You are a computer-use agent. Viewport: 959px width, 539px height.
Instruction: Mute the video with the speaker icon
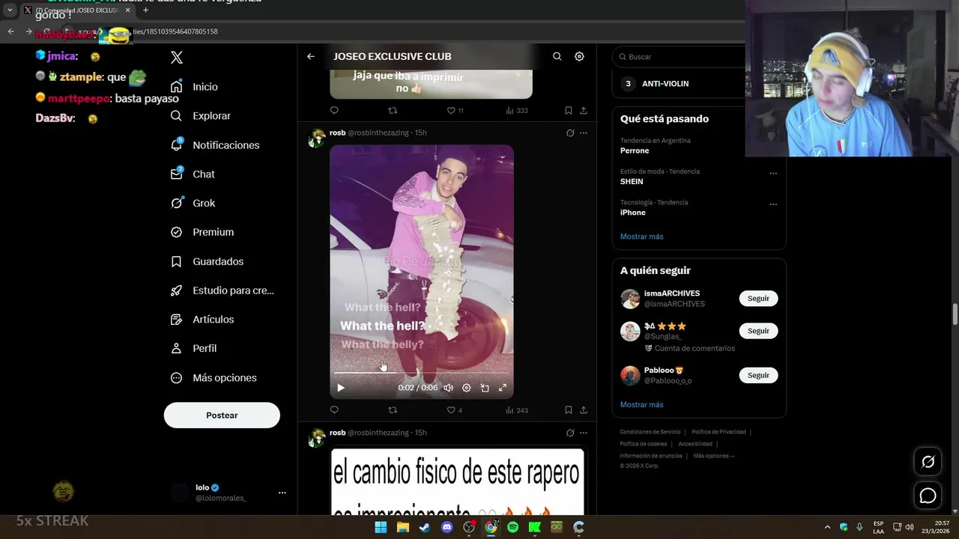(x=448, y=388)
